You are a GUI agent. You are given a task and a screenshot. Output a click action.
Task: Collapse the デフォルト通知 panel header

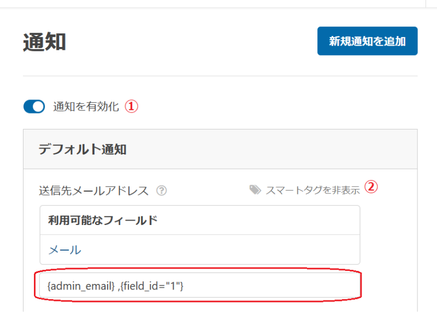(220, 149)
